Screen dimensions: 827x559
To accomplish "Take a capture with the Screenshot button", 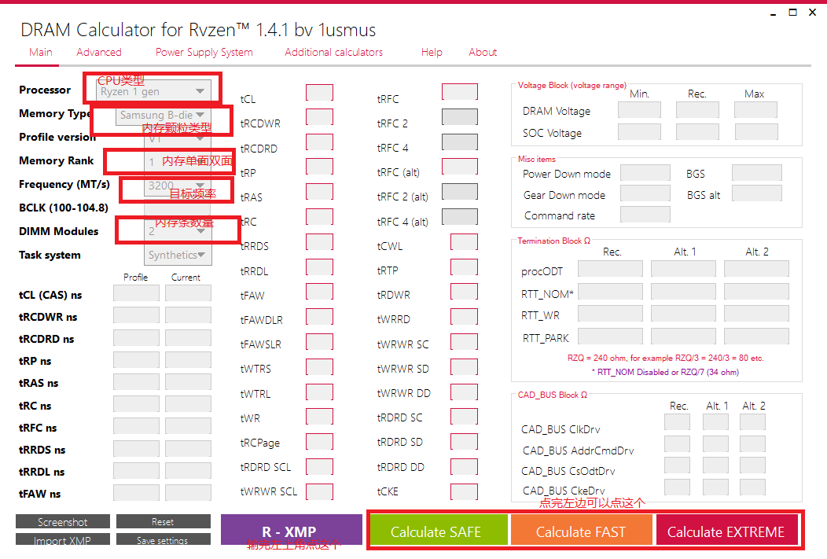I will point(63,522).
